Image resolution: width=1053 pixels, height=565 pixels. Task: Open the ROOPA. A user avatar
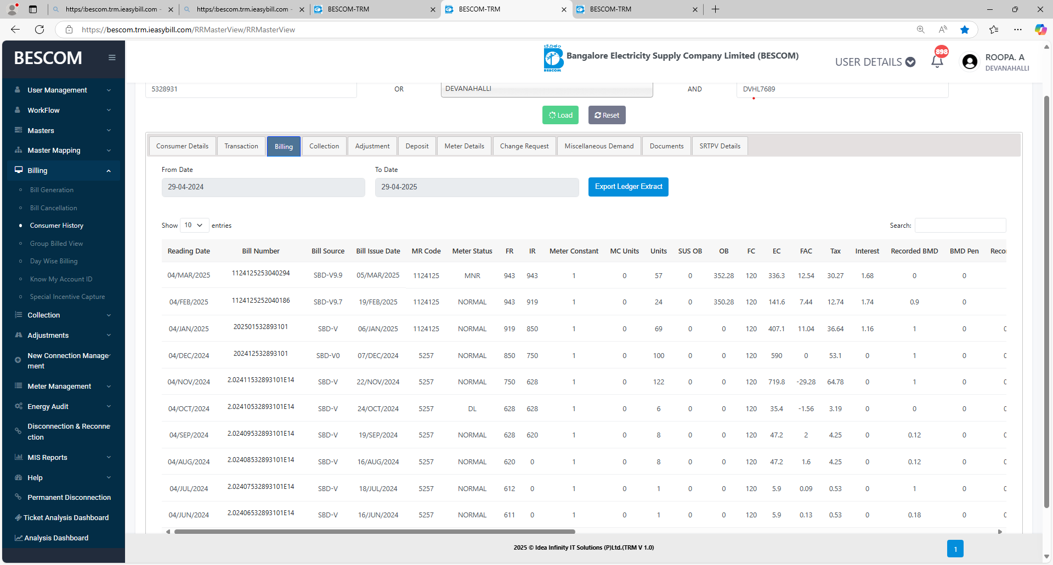point(970,62)
